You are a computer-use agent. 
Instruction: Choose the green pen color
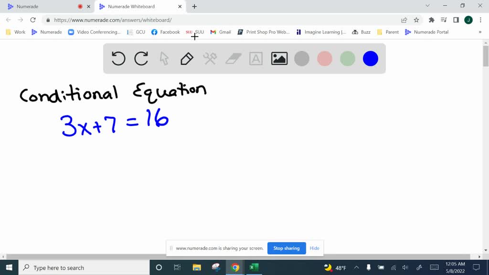click(x=348, y=59)
